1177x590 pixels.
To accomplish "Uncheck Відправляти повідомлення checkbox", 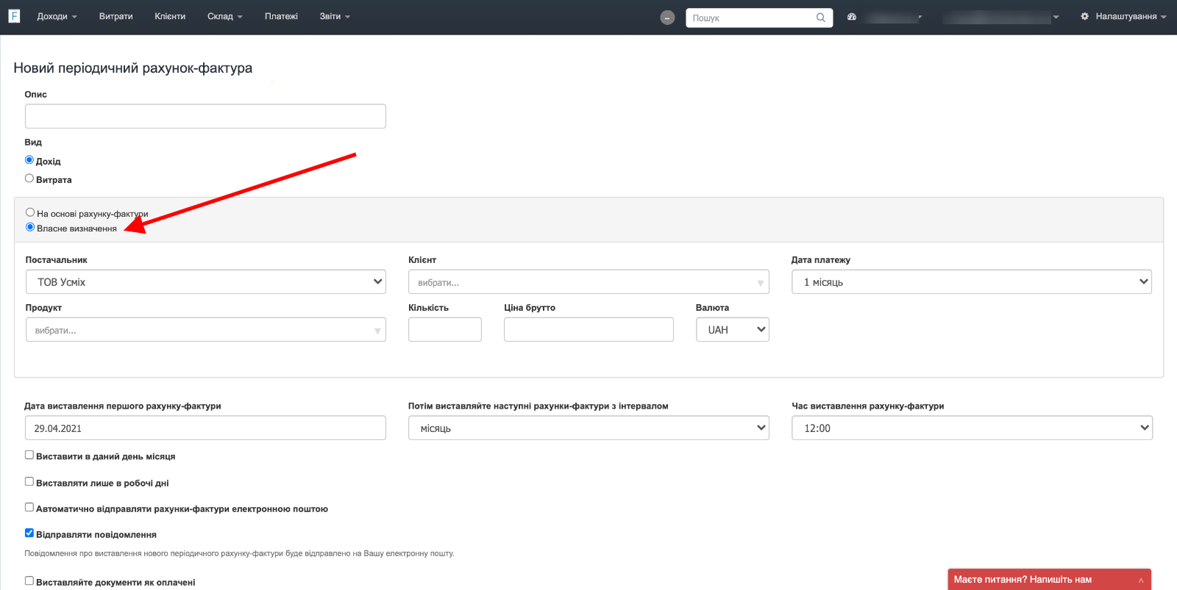I will point(29,533).
